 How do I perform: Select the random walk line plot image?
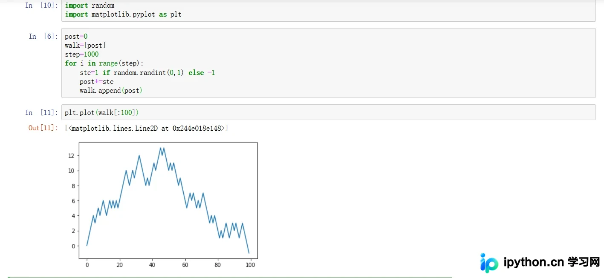tap(162, 205)
